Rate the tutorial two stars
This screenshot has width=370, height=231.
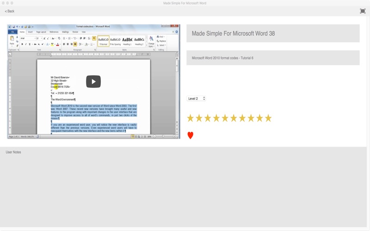(199, 118)
